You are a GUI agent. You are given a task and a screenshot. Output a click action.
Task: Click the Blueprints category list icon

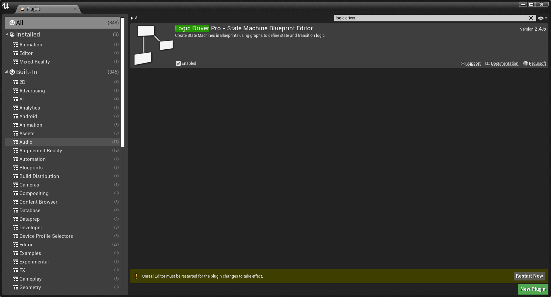(x=15, y=168)
